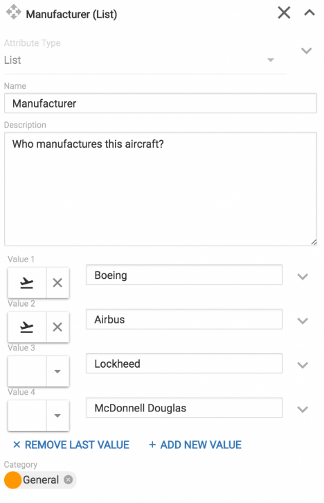Expand the options chevron next to Airbus
This screenshot has width=324, height=503.
pyautogui.click(x=303, y=321)
